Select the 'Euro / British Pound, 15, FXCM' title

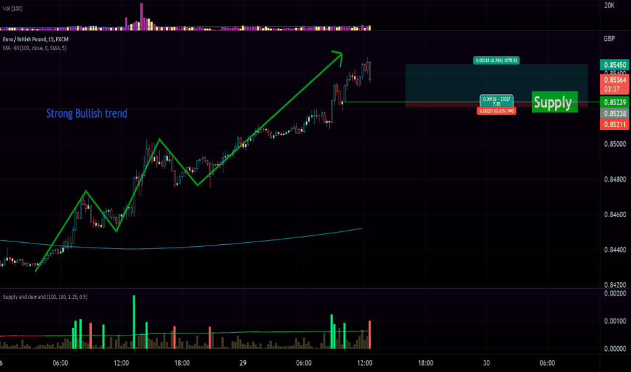click(36, 39)
